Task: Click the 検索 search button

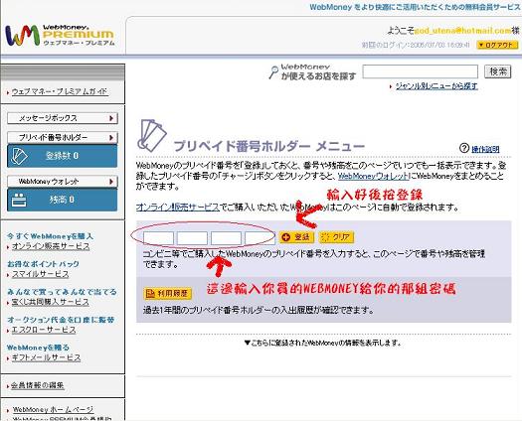Action: coord(498,71)
